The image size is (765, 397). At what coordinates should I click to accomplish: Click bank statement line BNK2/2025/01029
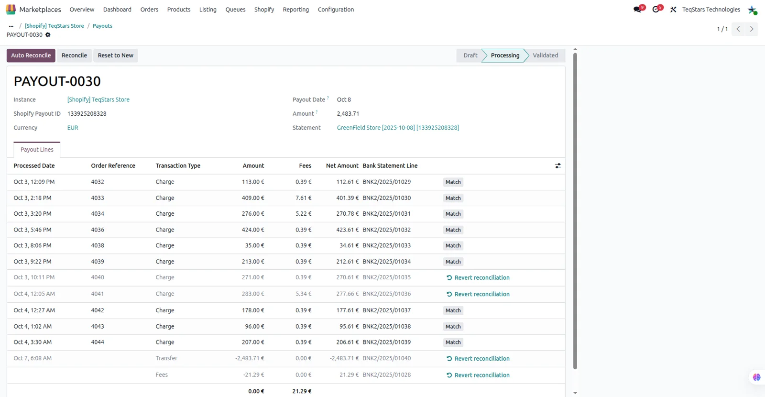[386, 182]
